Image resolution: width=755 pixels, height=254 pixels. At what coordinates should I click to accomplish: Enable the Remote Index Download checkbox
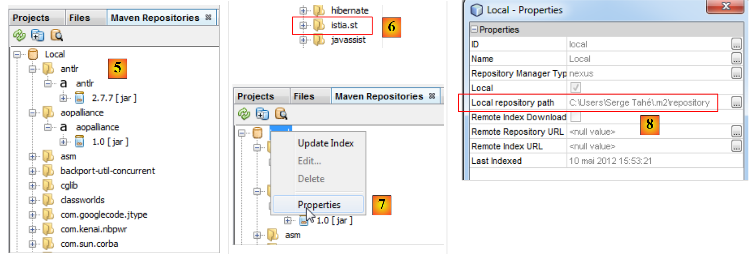click(x=575, y=117)
